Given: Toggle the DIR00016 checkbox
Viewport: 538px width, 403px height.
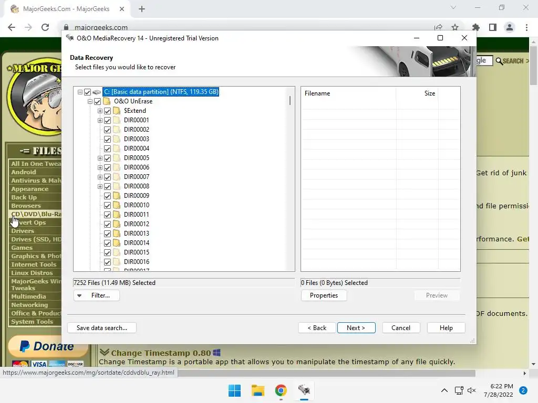Looking at the screenshot, I should (107, 262).
